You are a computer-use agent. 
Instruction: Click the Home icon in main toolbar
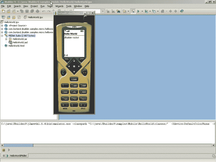(x=163, y=11)
